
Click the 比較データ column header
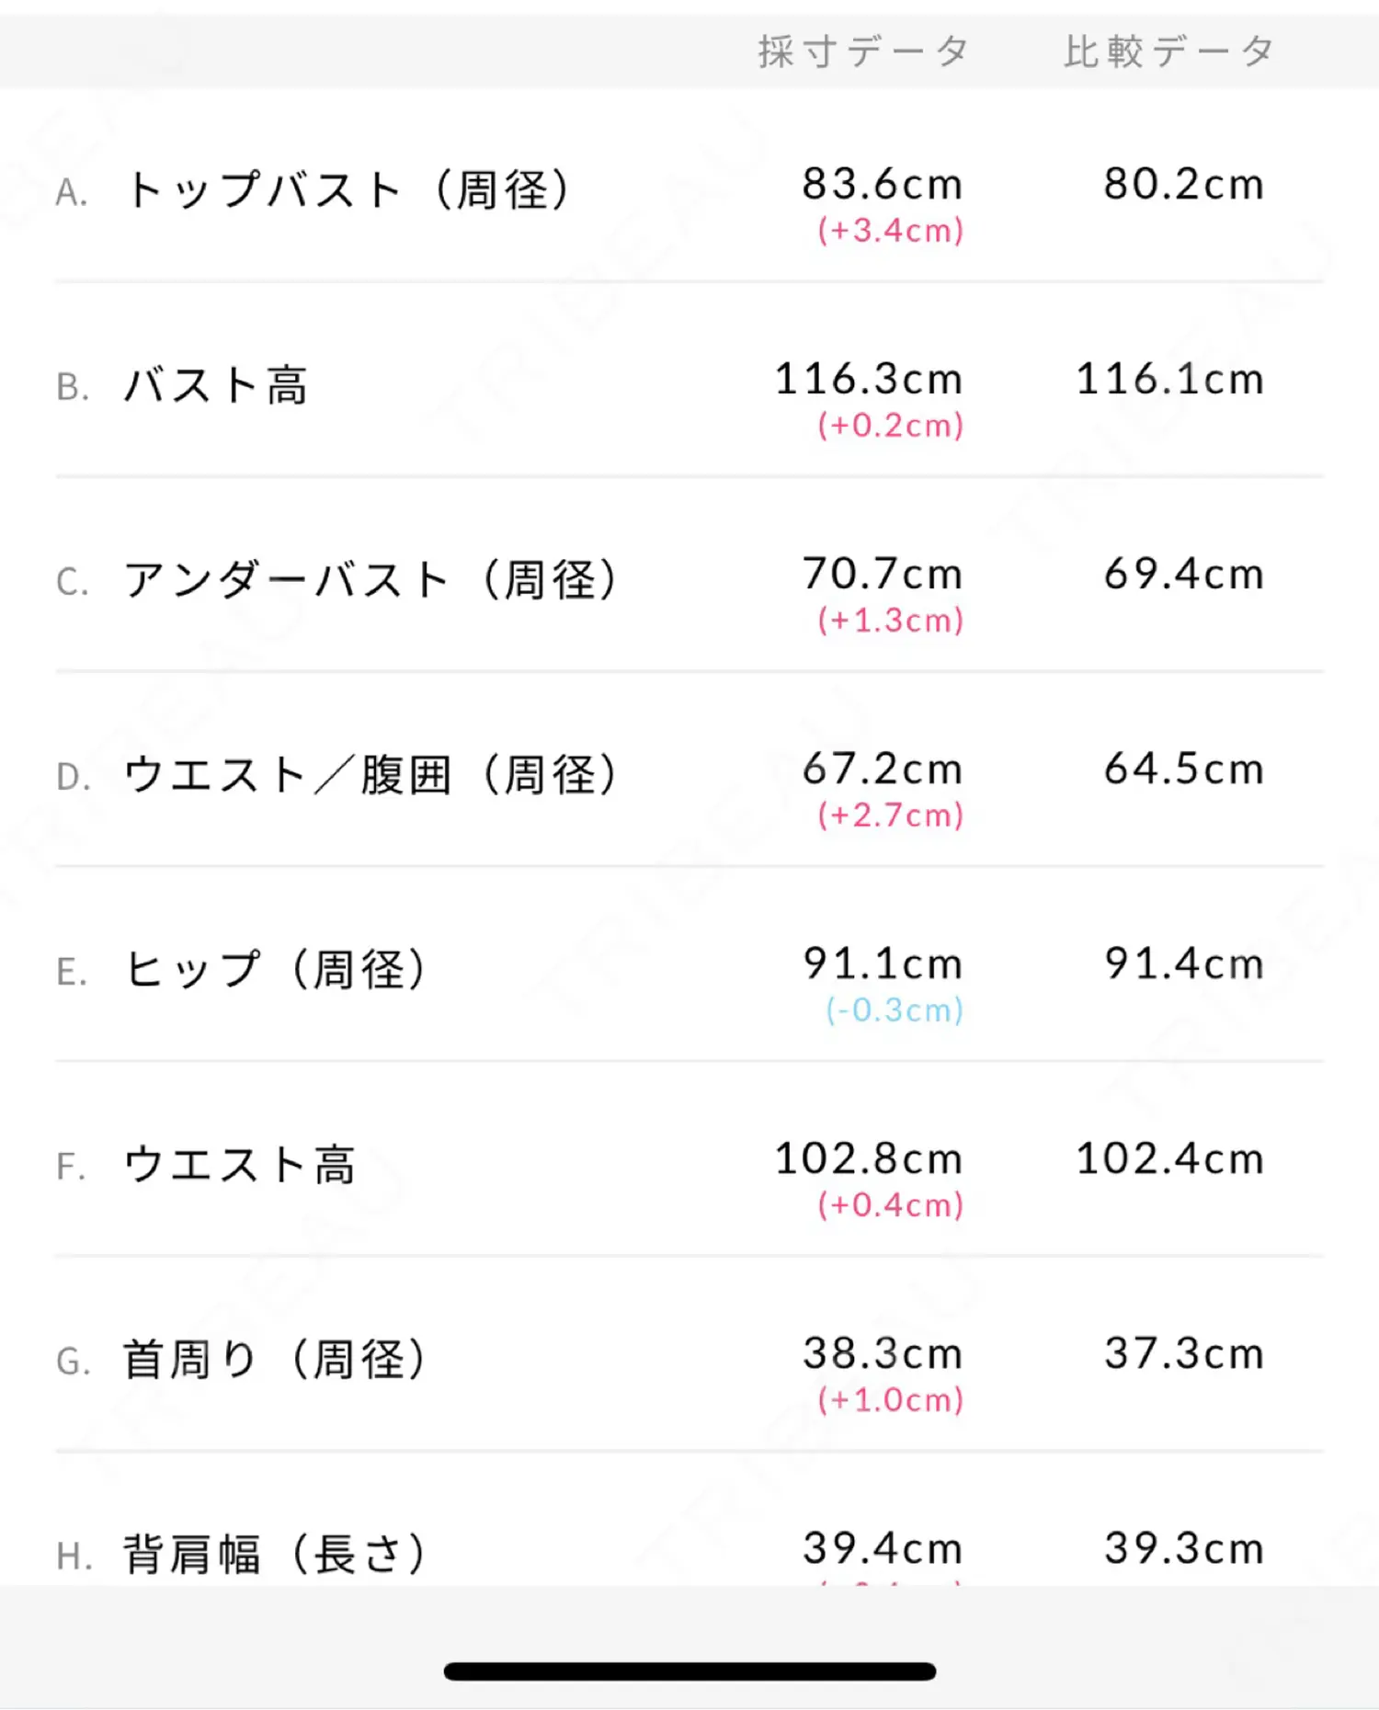[1168, 51]
